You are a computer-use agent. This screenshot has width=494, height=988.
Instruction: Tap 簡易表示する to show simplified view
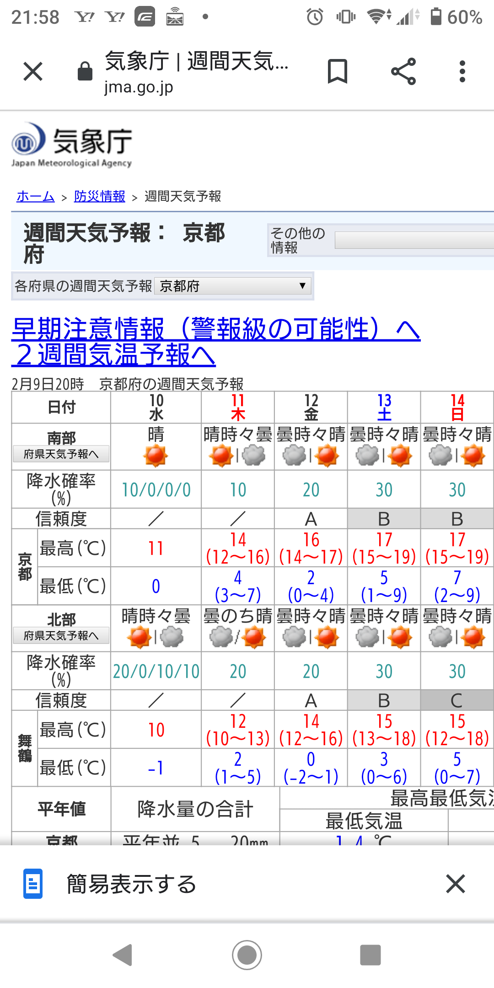[x=131, y=884]
